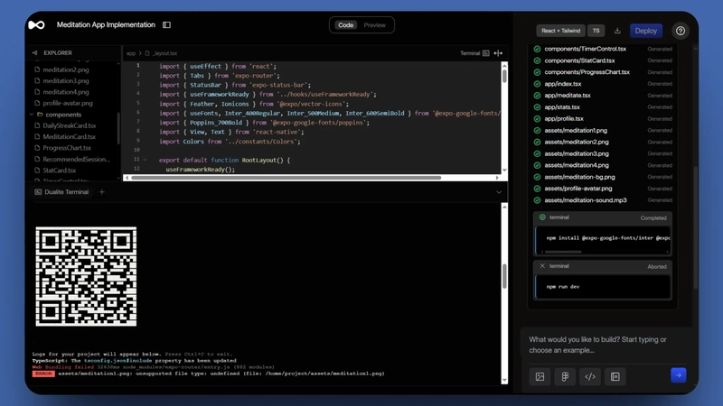Add a new terminal with plus icon
This screenshot has width=723, height=406.
[102, 192]
